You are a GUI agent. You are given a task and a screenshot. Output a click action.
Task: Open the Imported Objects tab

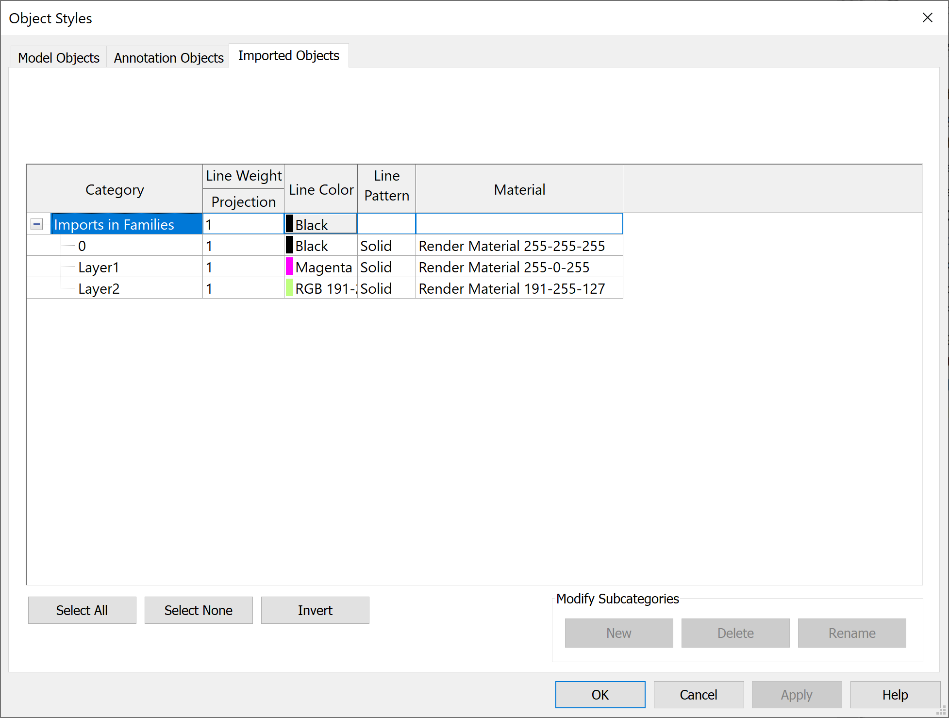(288, 55)
